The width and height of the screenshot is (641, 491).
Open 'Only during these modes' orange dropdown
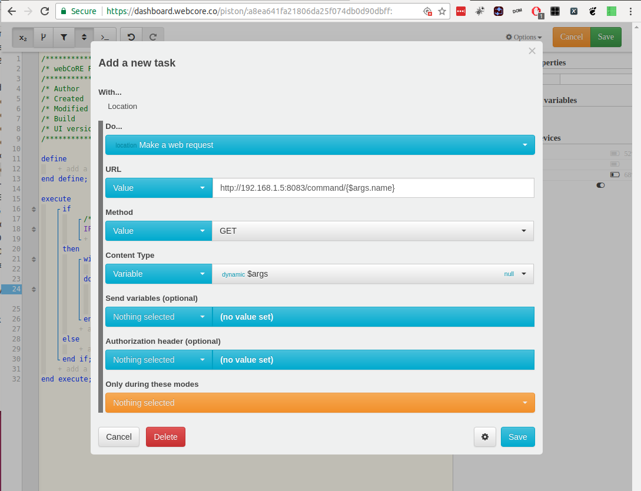point(320,403)
